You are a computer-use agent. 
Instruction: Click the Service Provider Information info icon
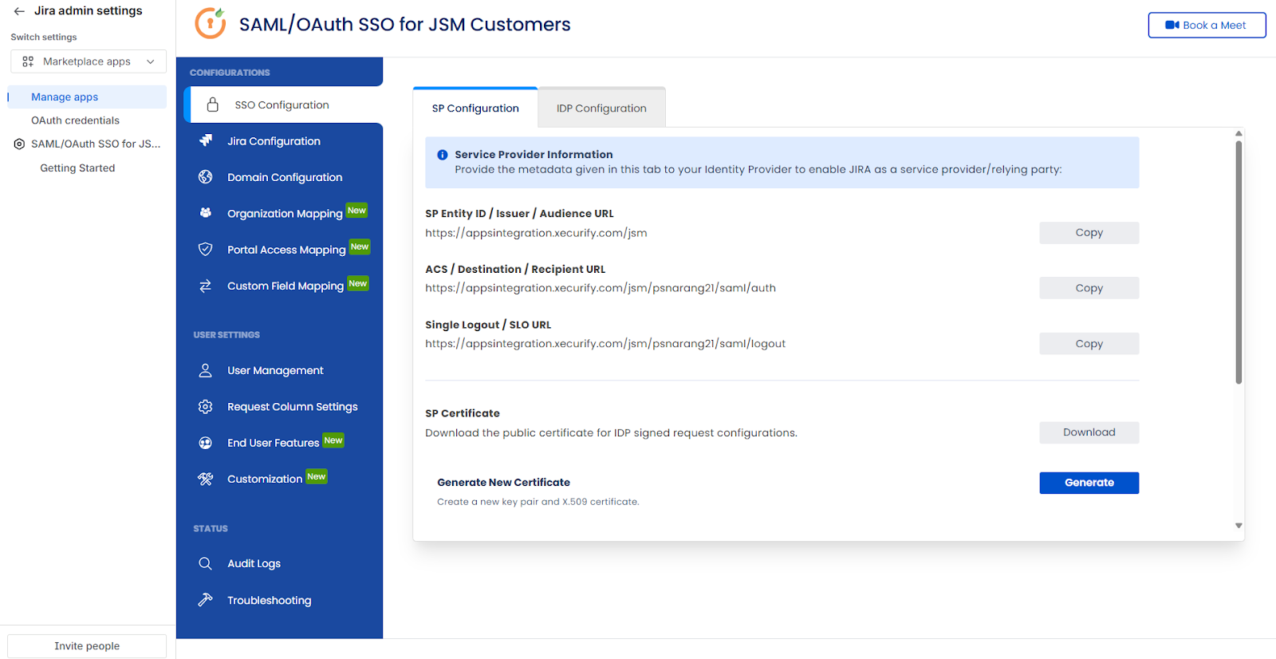pyautogui.click(x=443, y=155)
